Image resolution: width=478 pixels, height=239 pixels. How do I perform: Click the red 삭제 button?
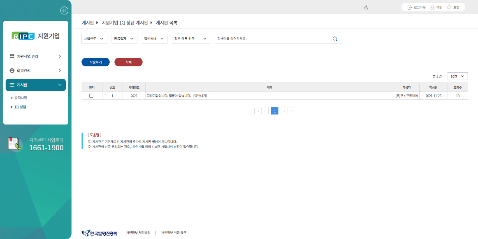pyautogui.click(x=128, y=62)
